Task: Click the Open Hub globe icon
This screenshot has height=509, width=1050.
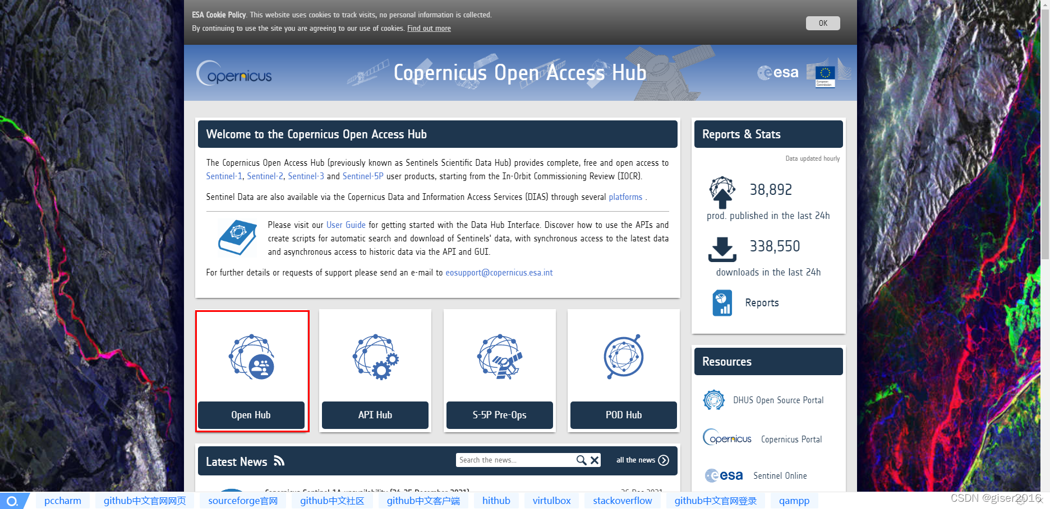Action: tap(251, 357)
